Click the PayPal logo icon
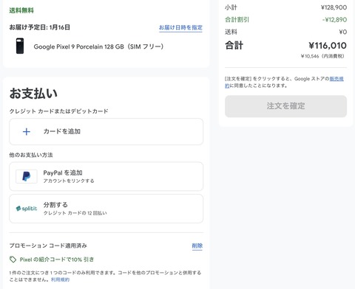Image resolution: width=355 pixels, height=289 pixels. pyautogui.click(x=27, y=176)
